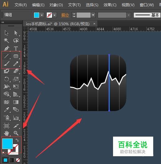Select the Lasso tool
161x164 pixels.
[16, 40]
